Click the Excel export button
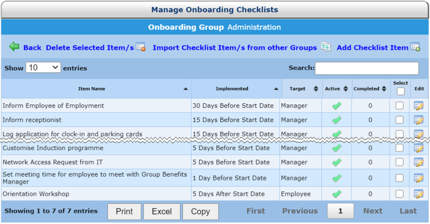 (x=162, y=211)
